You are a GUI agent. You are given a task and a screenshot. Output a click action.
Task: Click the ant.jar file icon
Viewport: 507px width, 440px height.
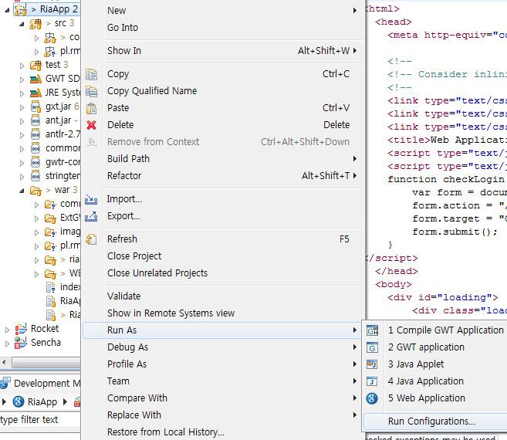(x=35, y=120)
